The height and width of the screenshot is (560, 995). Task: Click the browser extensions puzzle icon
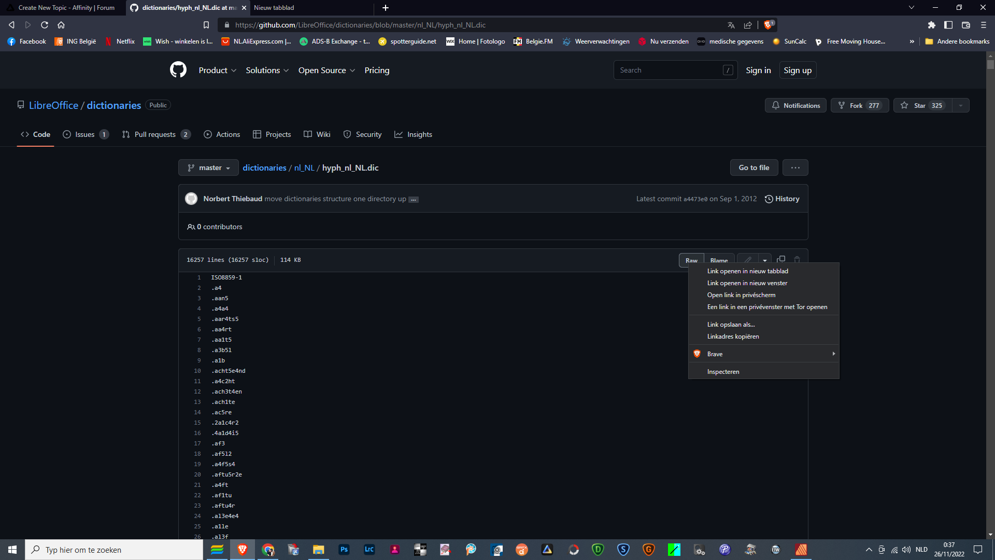[x=931, y=25]
